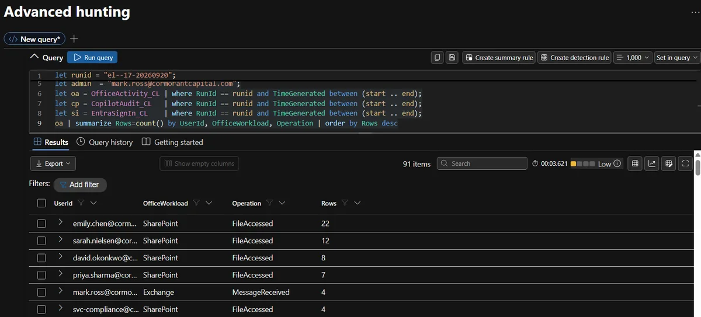
Task: Click the query timer stopwatch icon
Action: point(535,163)
